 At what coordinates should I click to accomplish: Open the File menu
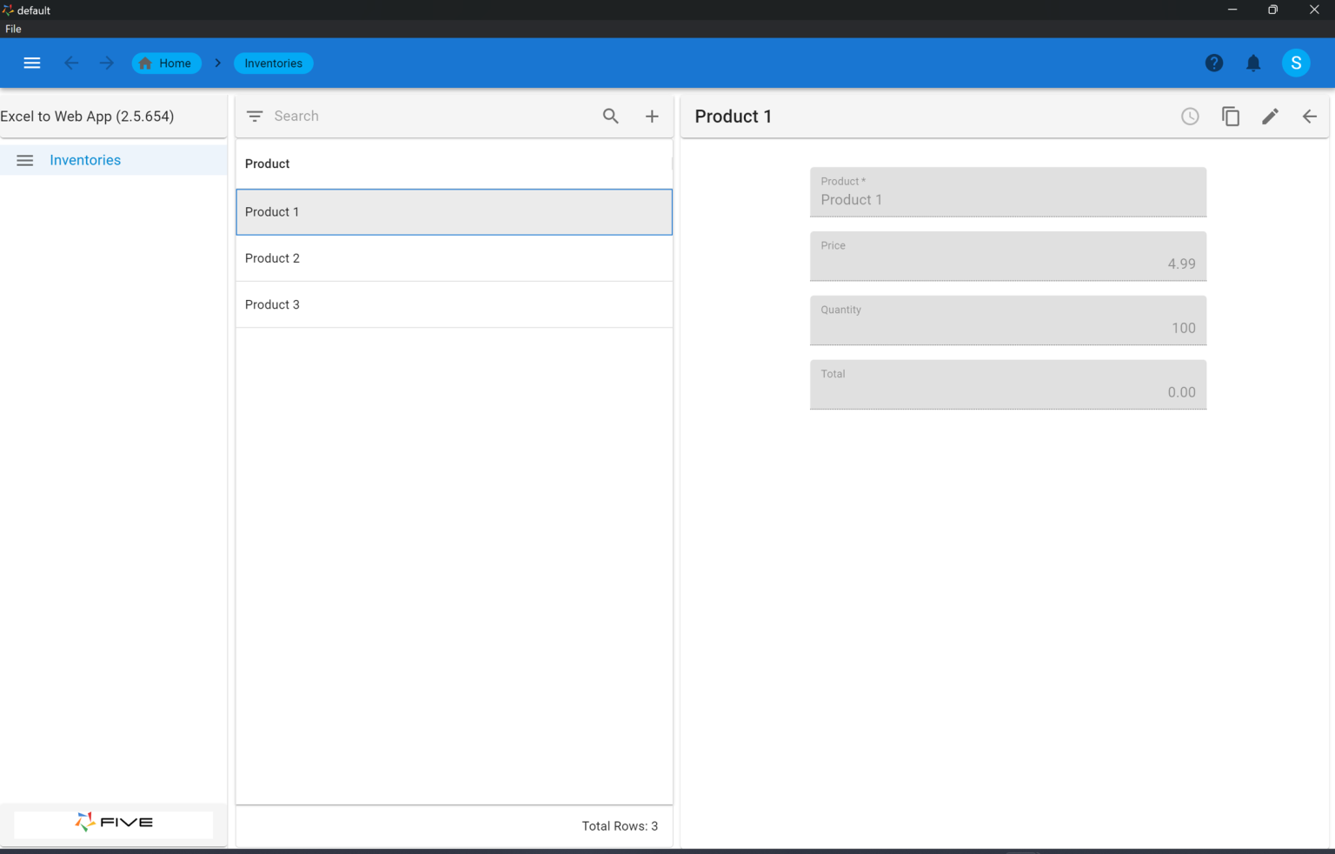[13, 29]
